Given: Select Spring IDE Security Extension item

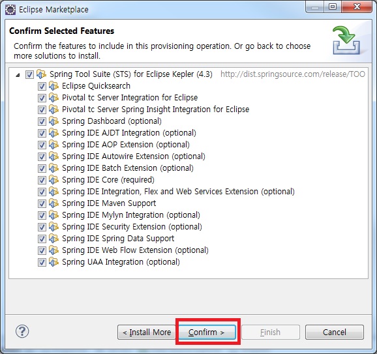Looking at the screenshot, I should point(132,227).
